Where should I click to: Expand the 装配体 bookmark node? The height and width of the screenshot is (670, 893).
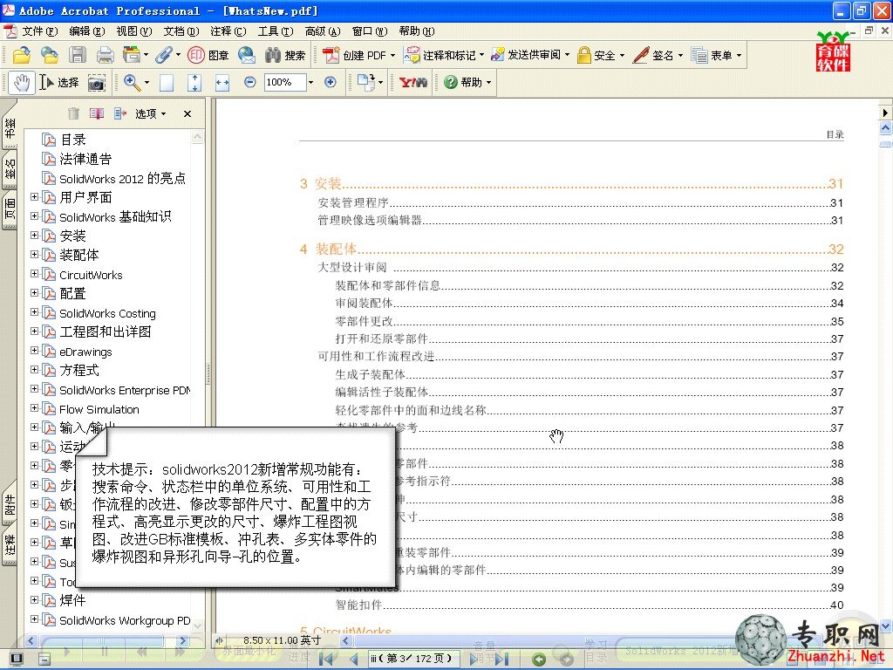(34, 255)
